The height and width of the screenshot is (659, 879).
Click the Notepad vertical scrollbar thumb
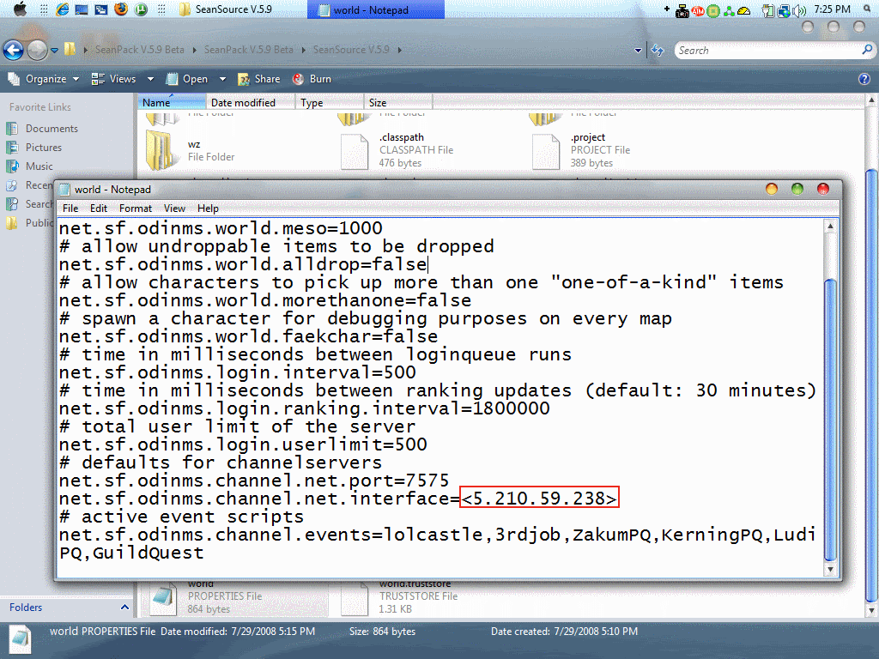(830, 419)
